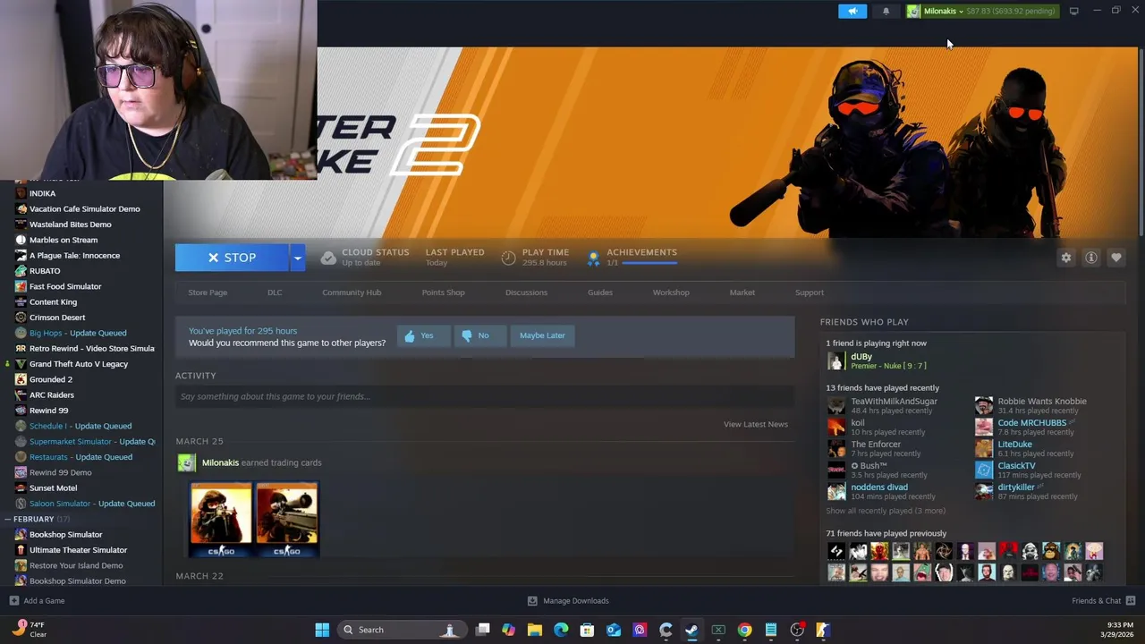Add game to favorites with heart icon
Viewport: 1145px width, 644px height.
pyautogui.click(x=1115, y=258)
